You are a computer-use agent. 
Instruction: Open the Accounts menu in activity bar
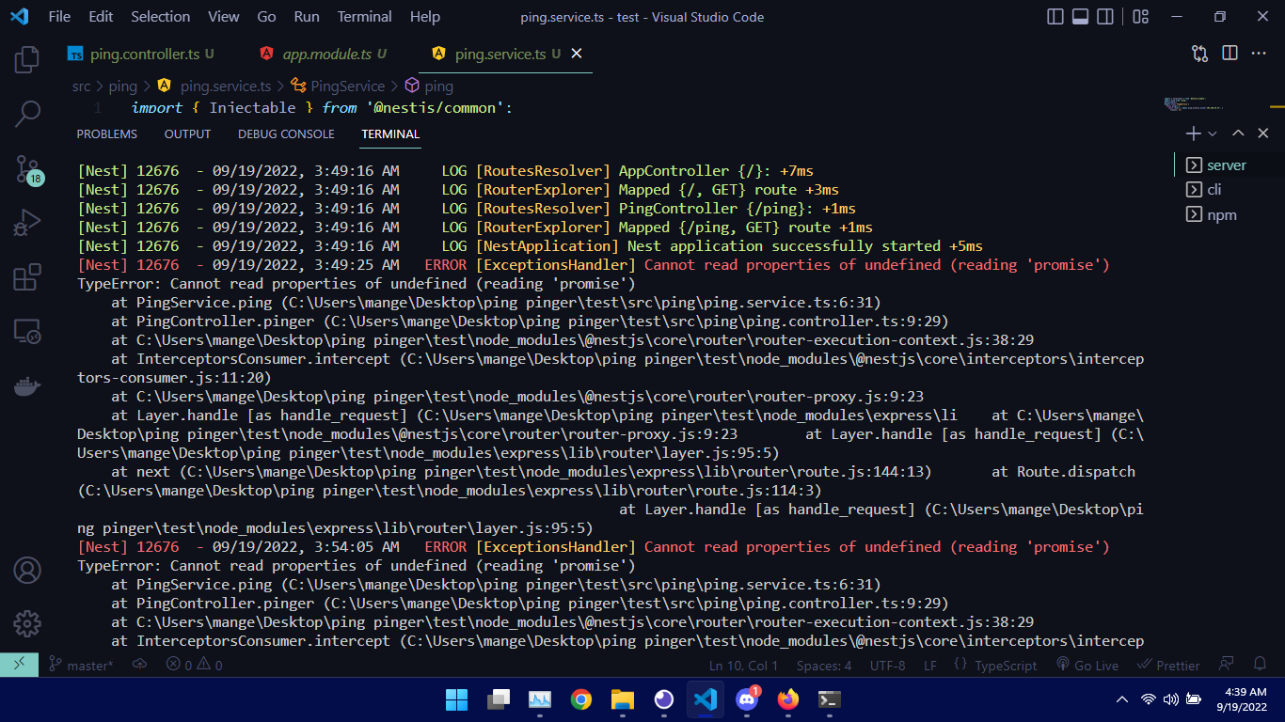click(26, 570)
